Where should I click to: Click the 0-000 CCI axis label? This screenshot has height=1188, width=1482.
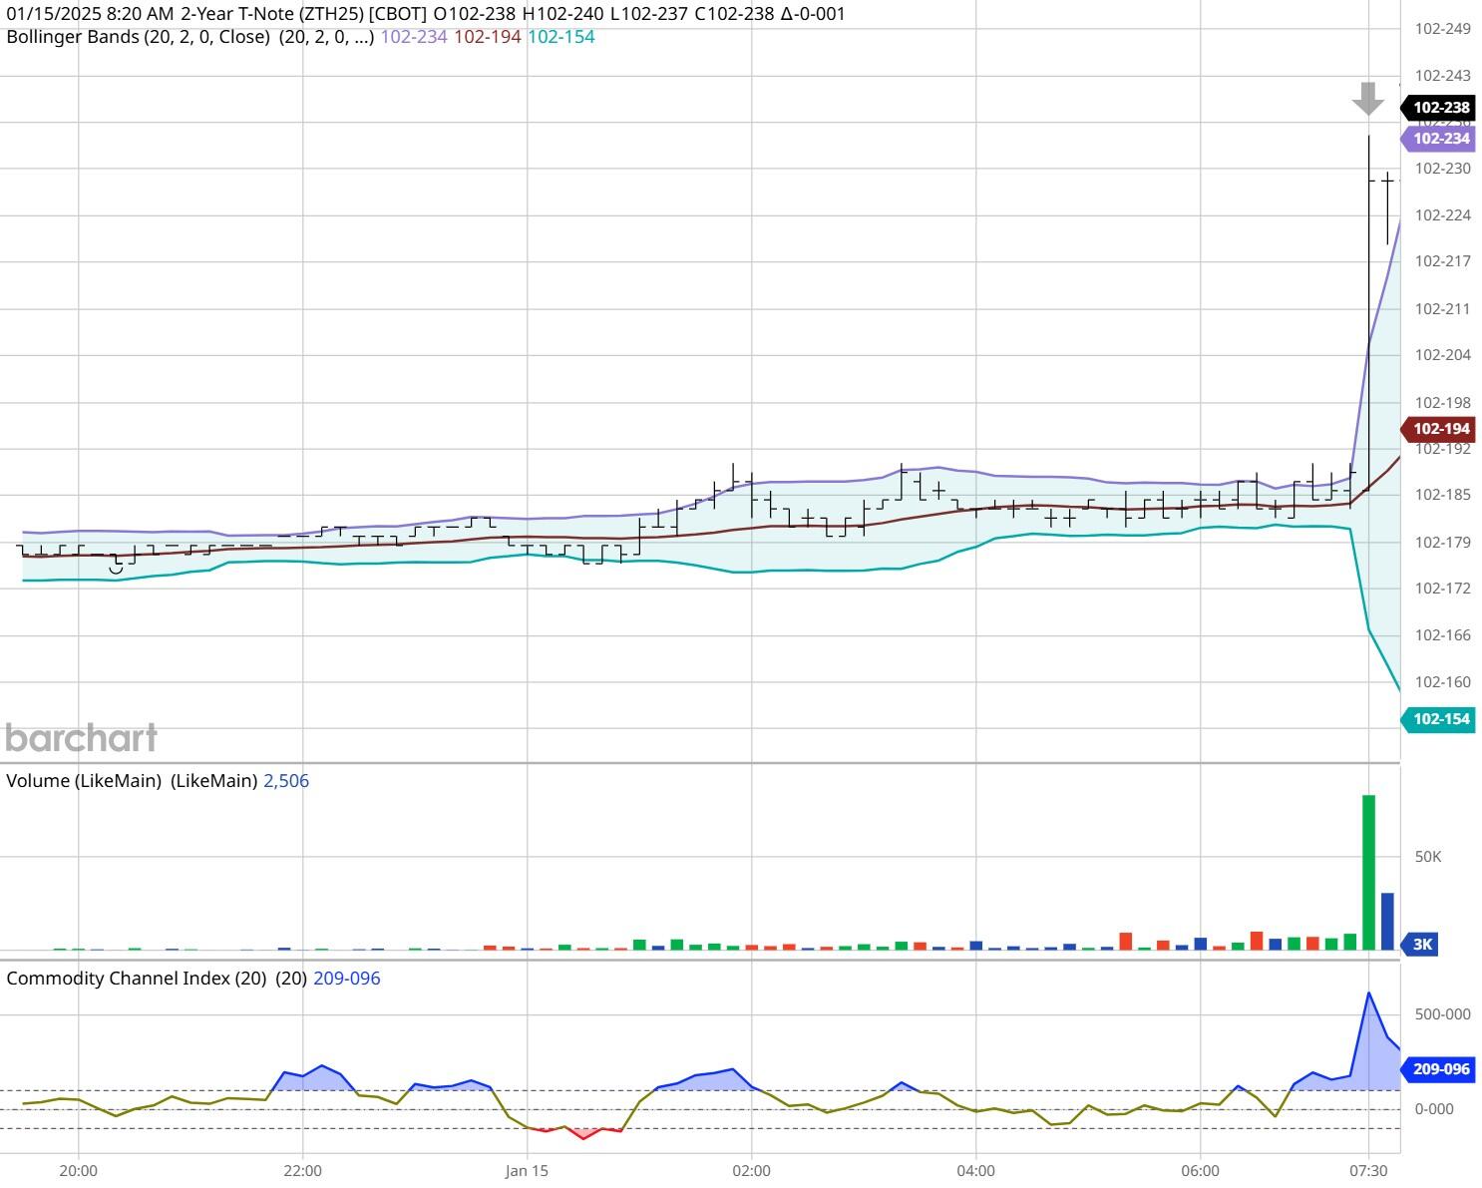pyautogui.click(x=1434, y=1109)
